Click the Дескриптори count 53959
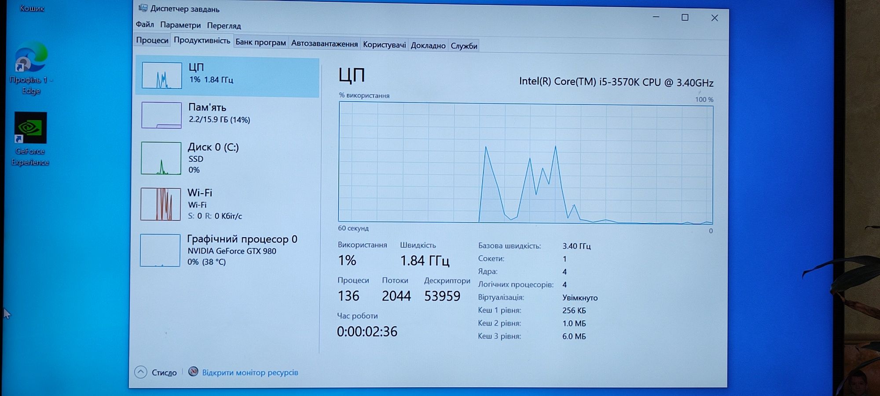The width and height of the screenshot is (880, 396). [442, 296]
